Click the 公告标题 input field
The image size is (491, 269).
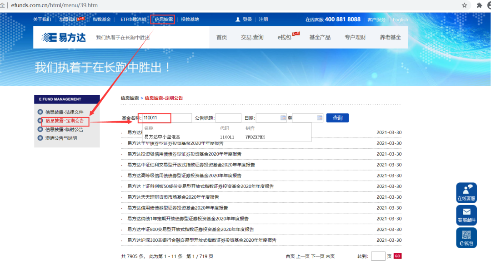point(228,117)
